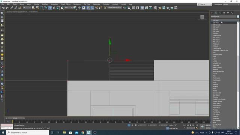Open the Edit menu
Viewport: 240px width, 135px height.
pyautogui.click(x=8, y=4)
